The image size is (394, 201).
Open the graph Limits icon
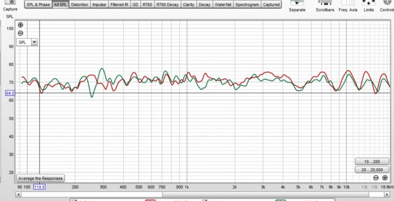[x=369, y=3]
